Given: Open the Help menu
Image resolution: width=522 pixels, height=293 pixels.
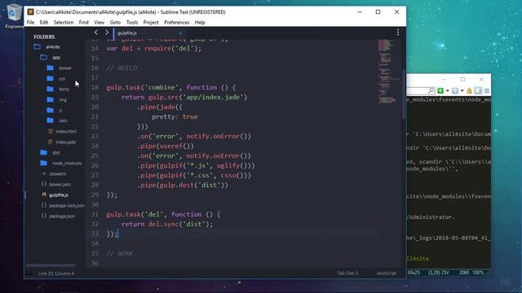Looking at the screenshot, I should (200, 22).
